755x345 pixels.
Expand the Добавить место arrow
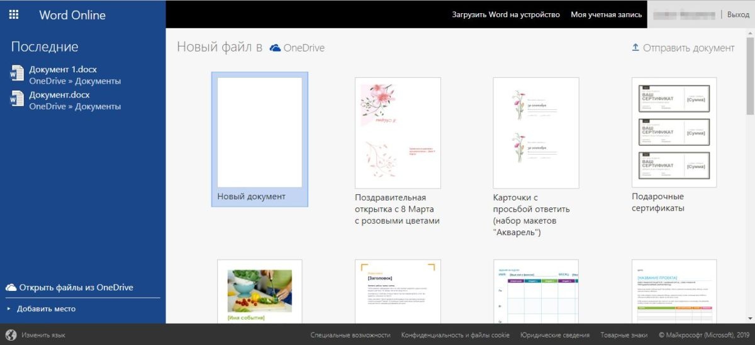(x=9, y=309)
